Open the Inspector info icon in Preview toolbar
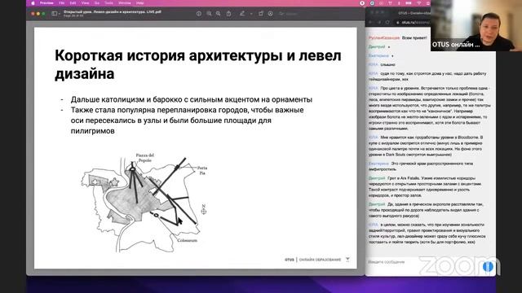 click(199, 14)
